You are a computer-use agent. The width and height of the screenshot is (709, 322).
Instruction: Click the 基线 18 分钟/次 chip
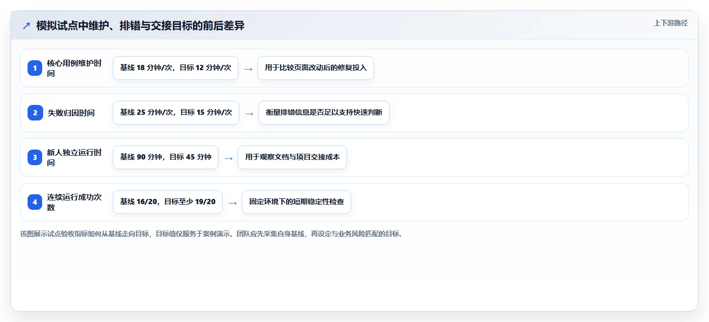click(x=175, y=68)
